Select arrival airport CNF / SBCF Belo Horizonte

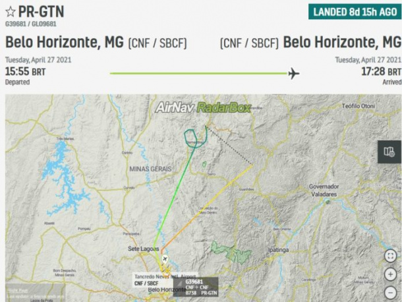(x=311, y=42)
